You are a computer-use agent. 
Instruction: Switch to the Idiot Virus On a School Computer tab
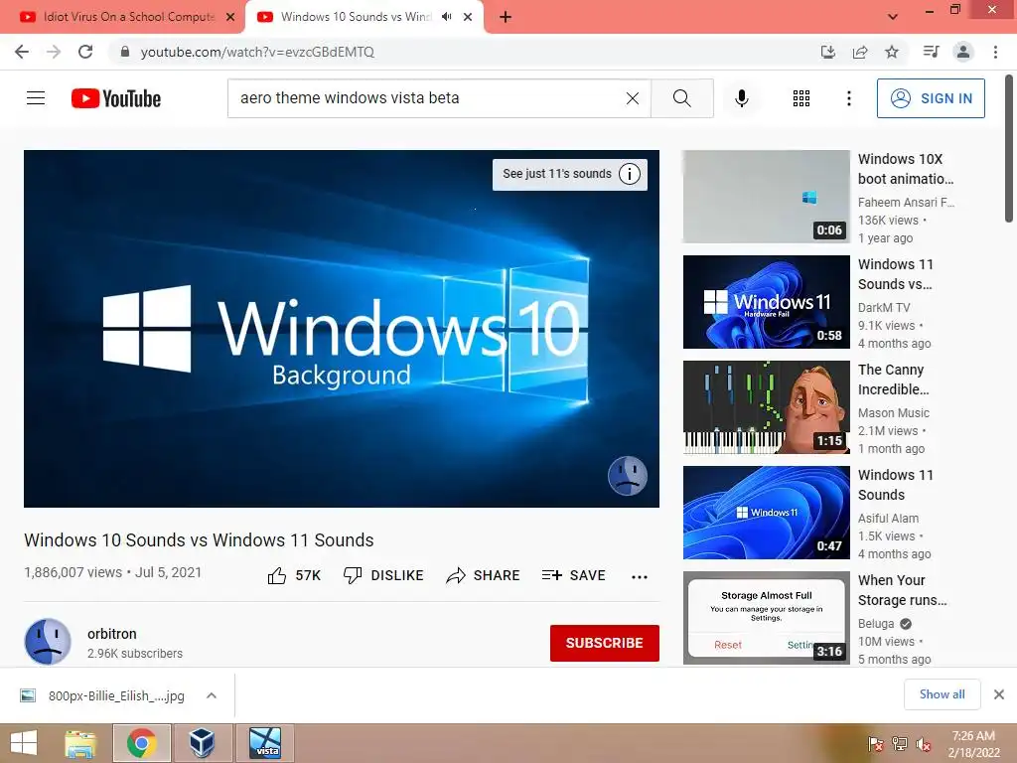click(x=128, y=17)
